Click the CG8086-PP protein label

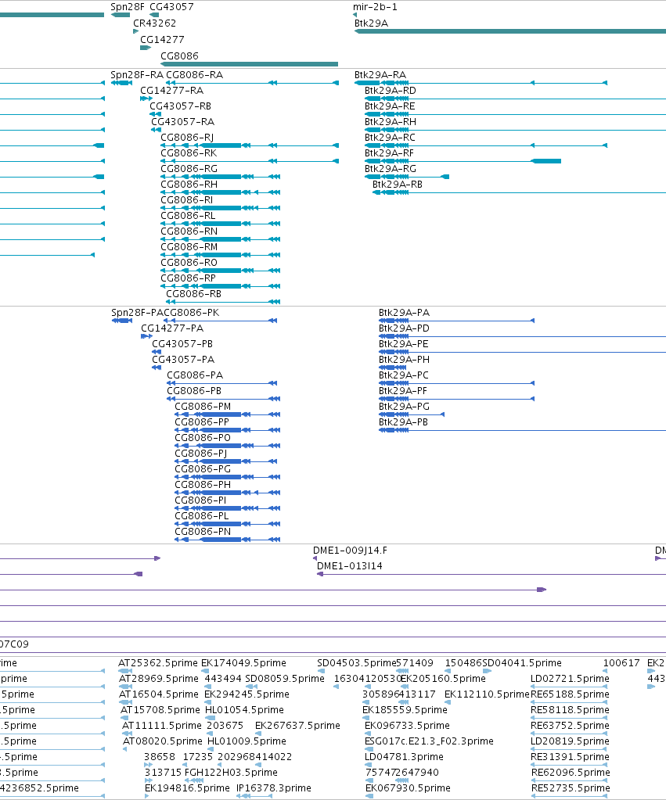(202, 422)
